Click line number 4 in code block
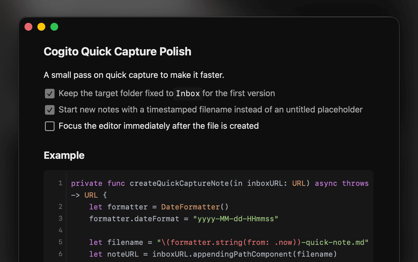The width and height of the screenshot is (418, 262). click(60, 231)
